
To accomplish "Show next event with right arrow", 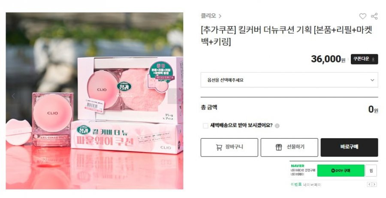I will (x=374, y=184).
